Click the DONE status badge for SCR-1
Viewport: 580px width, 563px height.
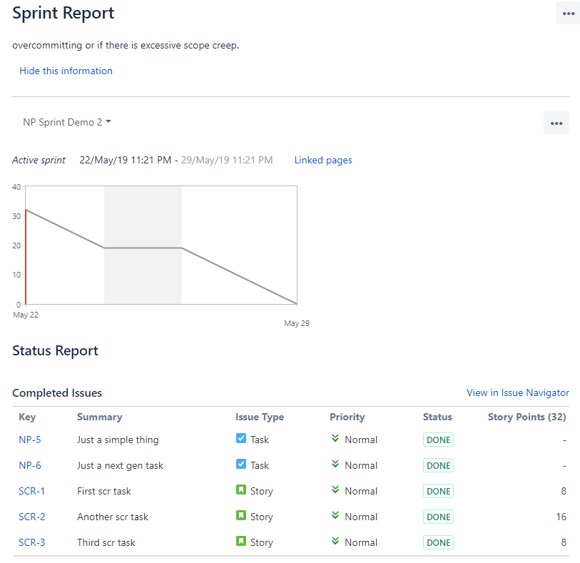[438, 491]
